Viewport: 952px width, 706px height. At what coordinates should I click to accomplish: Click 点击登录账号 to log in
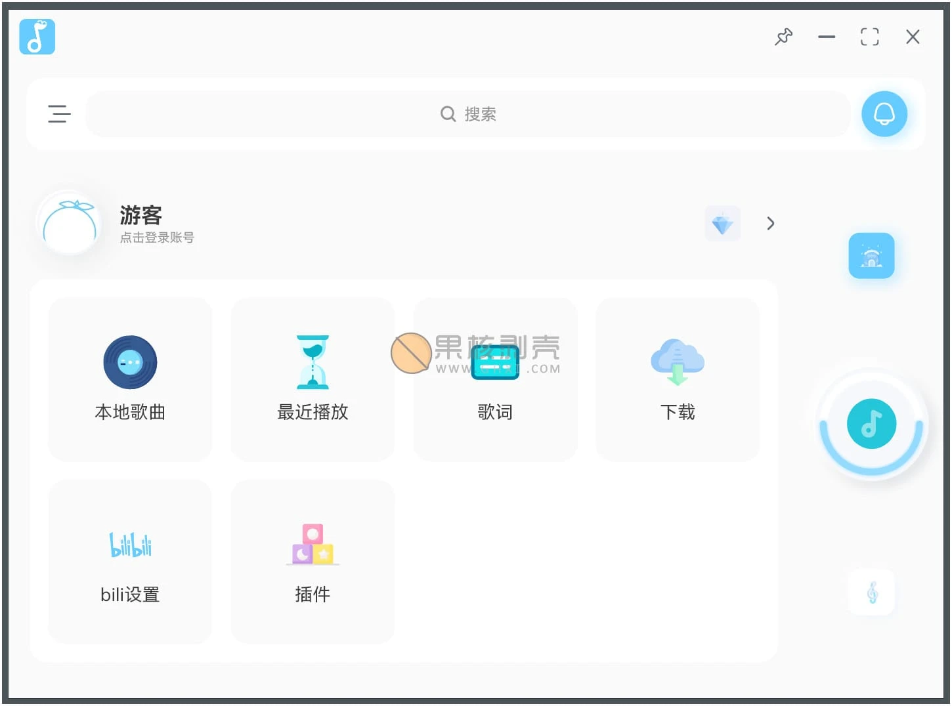click(x=157, y=237)
